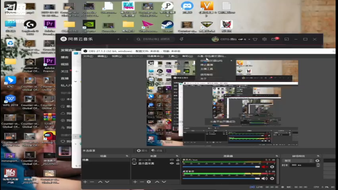The width and height of the screenshot is (338, 190).
Task: Open transition type dropdown
Action: (x=298, y=161)
